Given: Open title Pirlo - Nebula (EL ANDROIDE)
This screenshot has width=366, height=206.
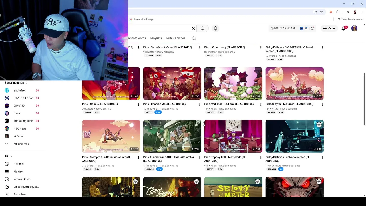Looking at the screenshot, I should [100, 104].
